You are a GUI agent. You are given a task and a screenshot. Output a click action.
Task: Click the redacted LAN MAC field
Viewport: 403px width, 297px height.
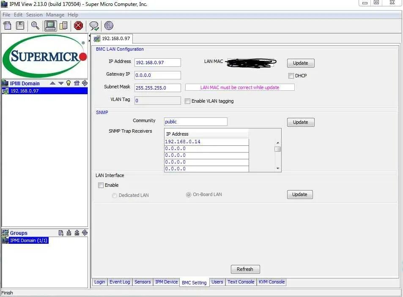click(251, 63)
